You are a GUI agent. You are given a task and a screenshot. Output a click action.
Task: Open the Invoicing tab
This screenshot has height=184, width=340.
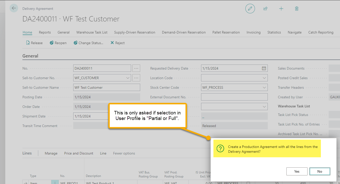point(253,32)
